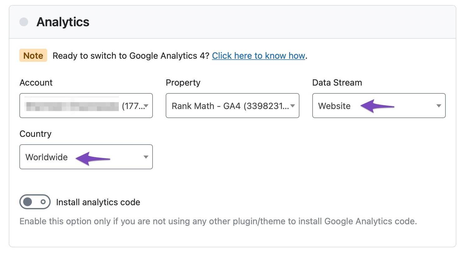Click the yellow Note badge
The height and width of the screenshot is (253, 467).
tap(33, 56)
